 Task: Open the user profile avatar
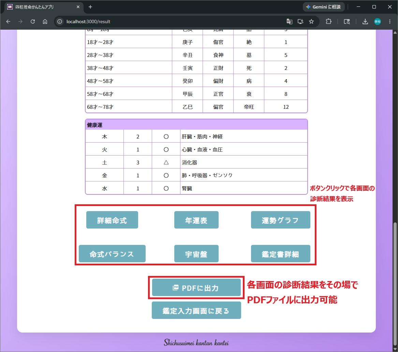[378, 21]
